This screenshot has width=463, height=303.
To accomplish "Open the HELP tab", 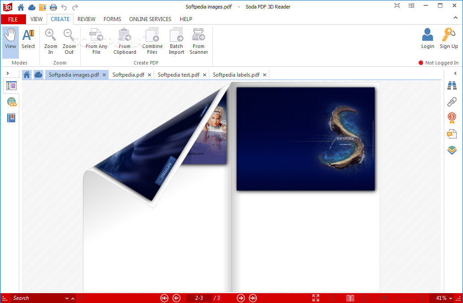I will pyautogui.click(x=186, y=19).
